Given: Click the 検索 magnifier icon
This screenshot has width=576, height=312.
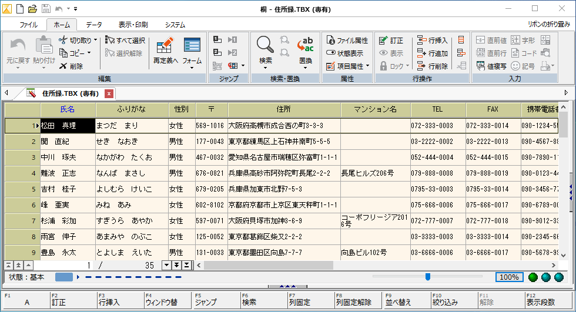Looking at the screenshot, I should pos(265,45).
